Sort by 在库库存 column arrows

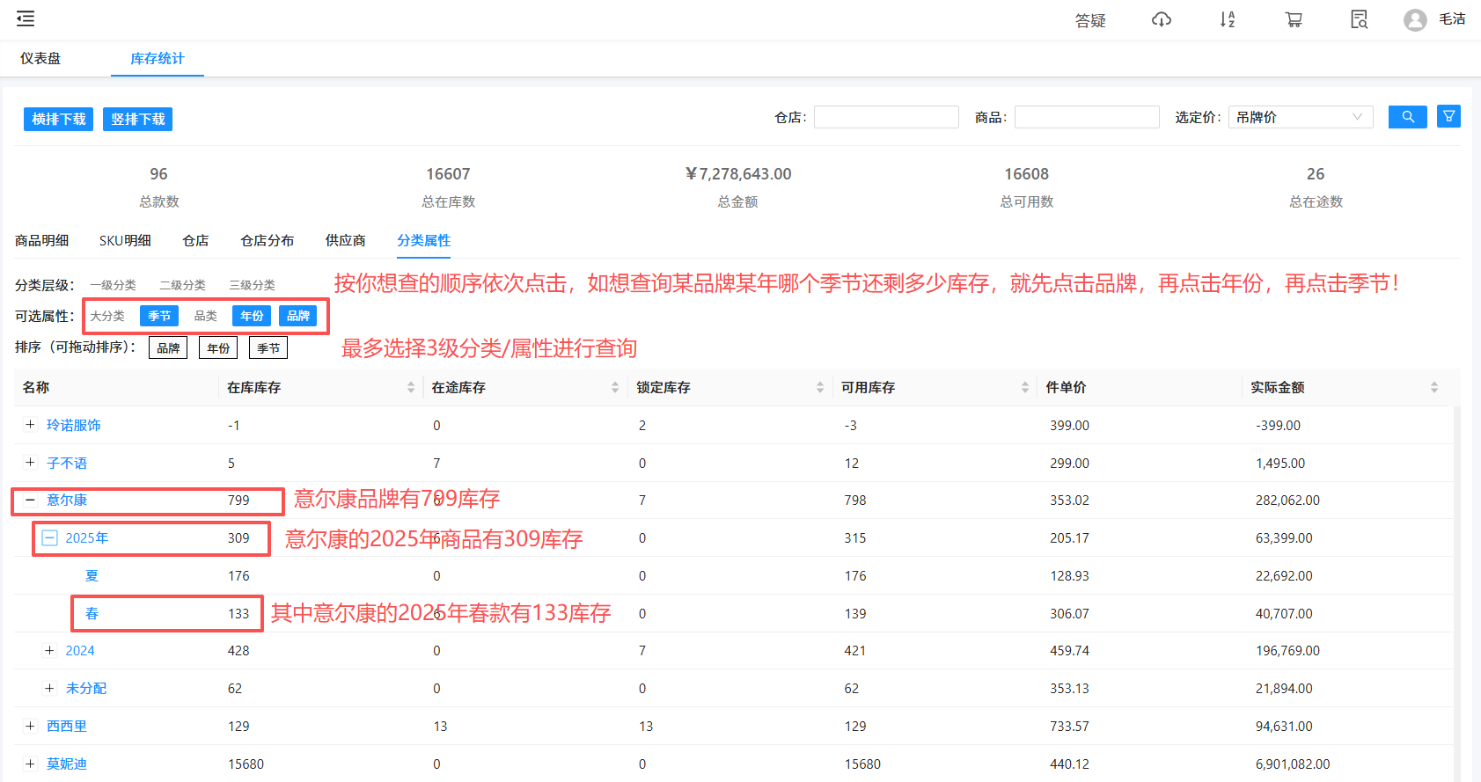(x=411, y=387)
